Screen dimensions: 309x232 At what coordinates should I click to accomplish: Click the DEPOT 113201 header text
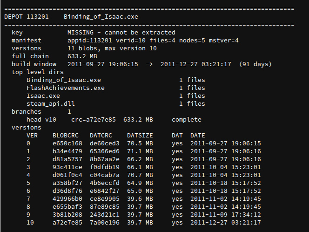tap(27, 17)
